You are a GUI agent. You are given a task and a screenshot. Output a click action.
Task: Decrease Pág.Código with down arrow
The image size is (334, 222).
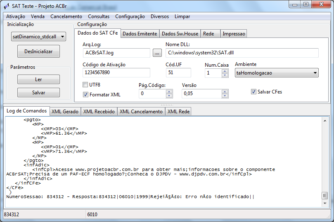point(169,96)
